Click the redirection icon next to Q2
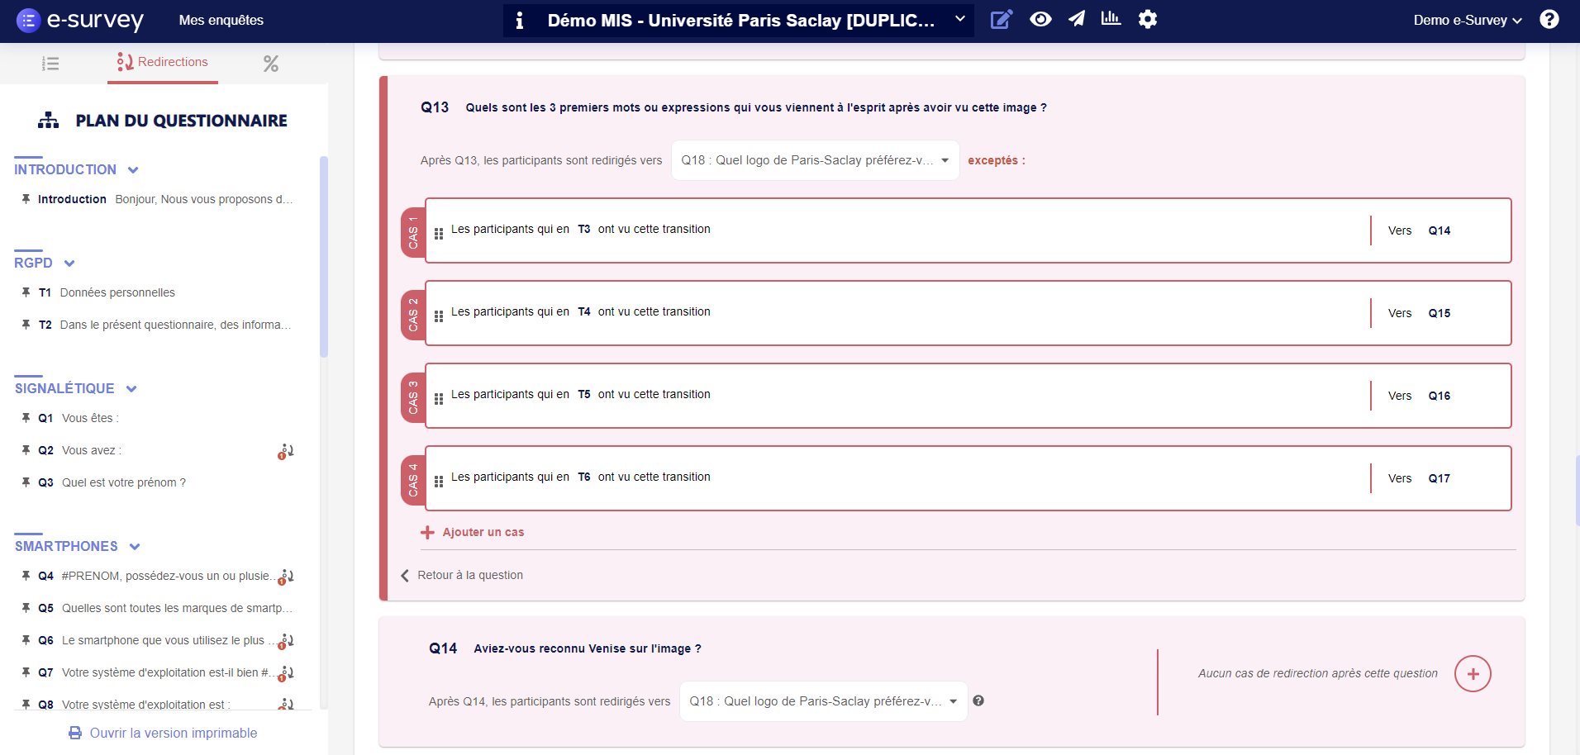Viewport: 1580px width, 755px height. (x=285, y=451)
